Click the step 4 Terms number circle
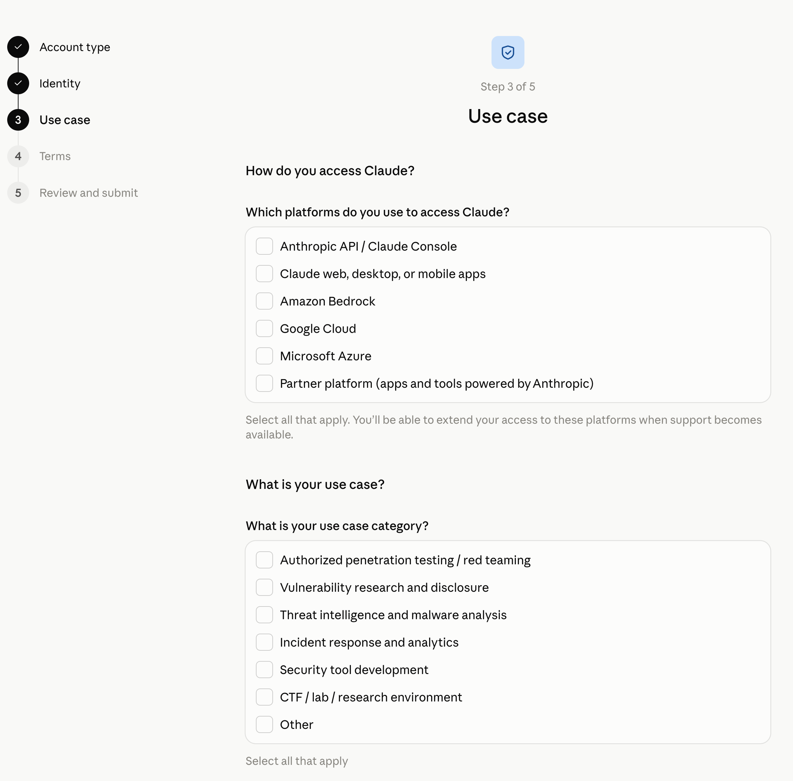This screenshot has width=793, height=781. (18, 157)
